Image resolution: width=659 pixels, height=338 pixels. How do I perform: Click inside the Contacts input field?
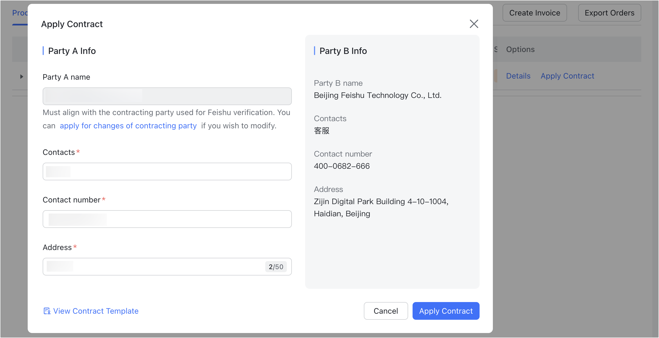pyautogui.click(x=167, y=171)
